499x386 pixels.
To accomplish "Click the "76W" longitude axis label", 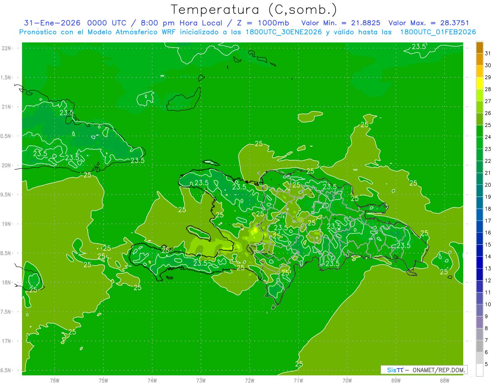I will (54, 381).
